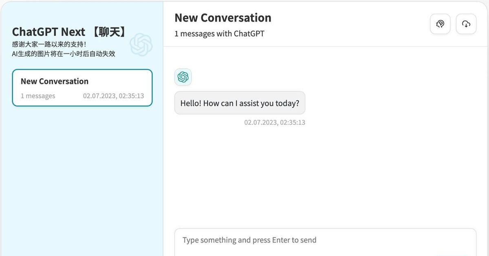
Task: Click the 'Hello! How can I assist' bubble
Action: (240, 103)
